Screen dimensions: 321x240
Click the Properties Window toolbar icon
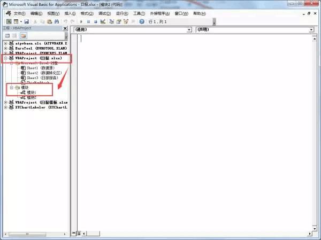click(119, 21)
